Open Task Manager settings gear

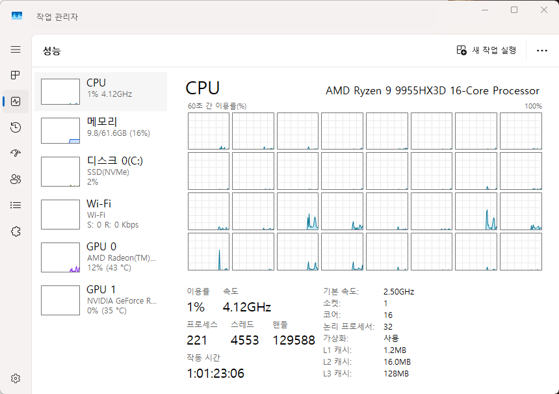coord(16,378)
